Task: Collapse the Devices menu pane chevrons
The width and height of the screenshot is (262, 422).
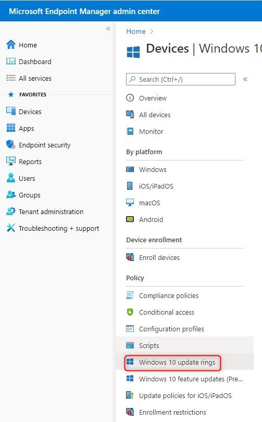Action: (x=245, y=79)
